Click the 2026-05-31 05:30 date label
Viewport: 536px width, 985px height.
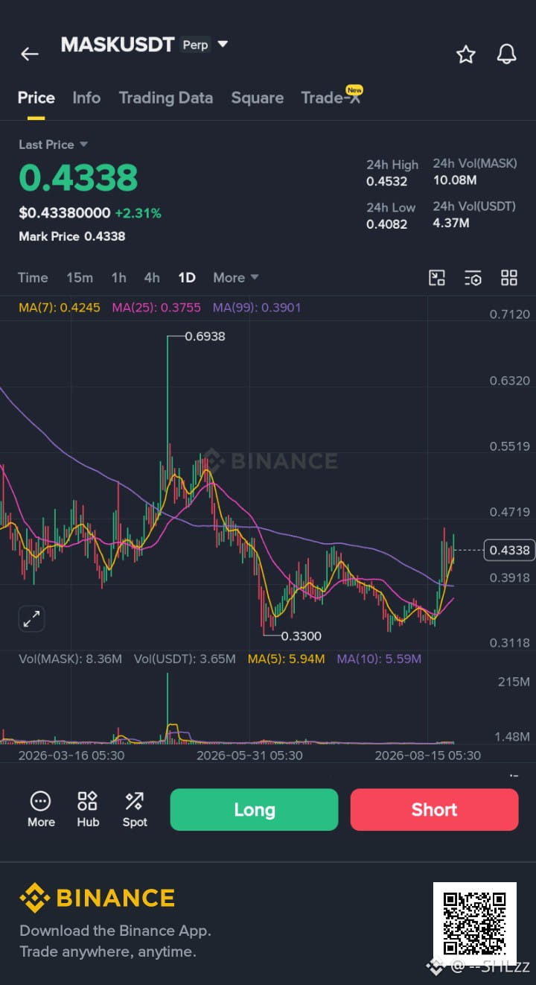point(249,756)
